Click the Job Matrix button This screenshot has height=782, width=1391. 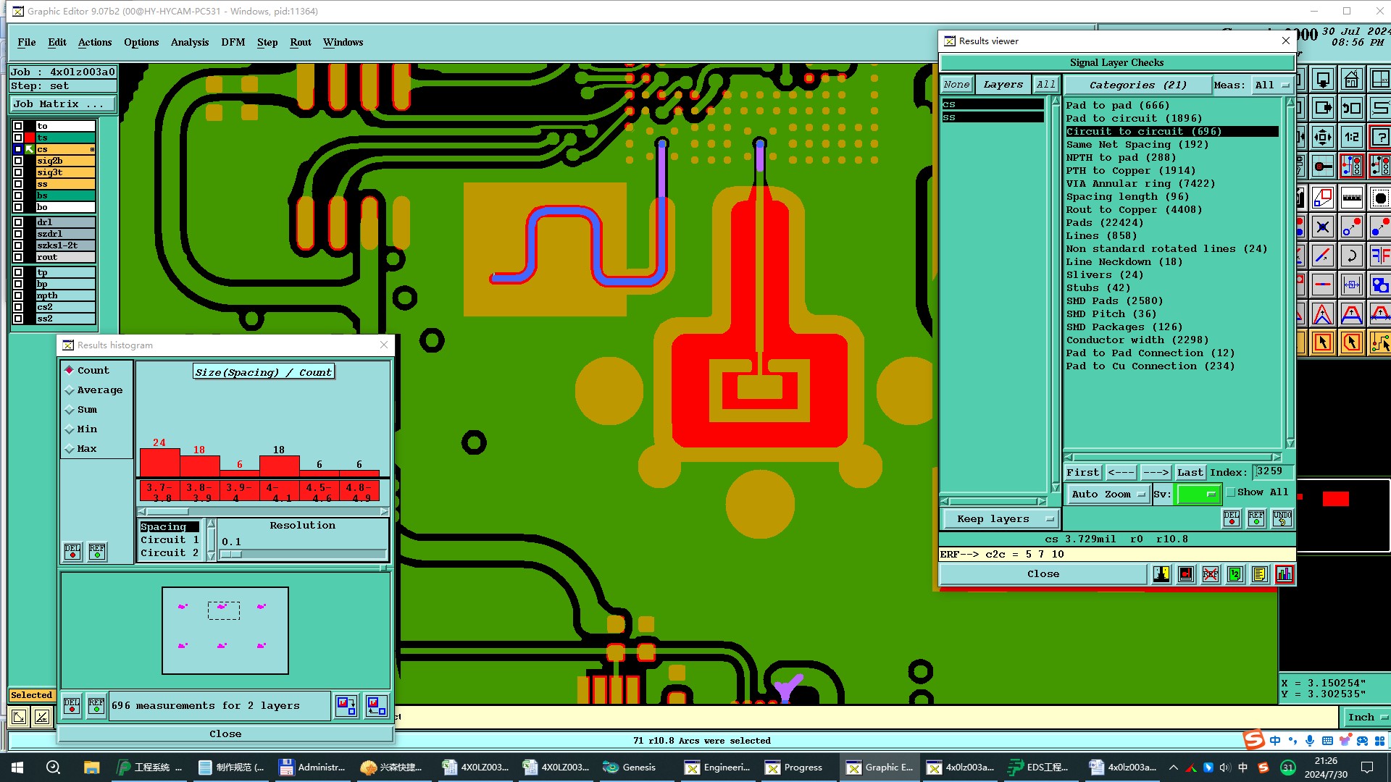click(x=62, y=104)
